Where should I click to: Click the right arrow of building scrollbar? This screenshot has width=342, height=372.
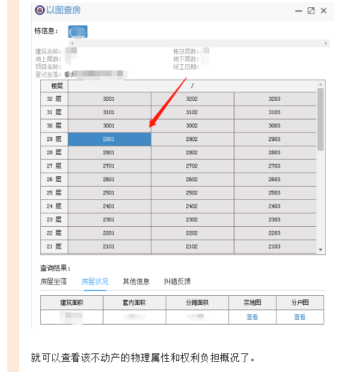click(x=326, y=43)
